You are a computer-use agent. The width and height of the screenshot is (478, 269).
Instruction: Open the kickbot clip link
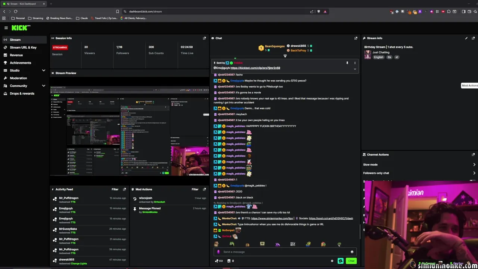(255, 68)
